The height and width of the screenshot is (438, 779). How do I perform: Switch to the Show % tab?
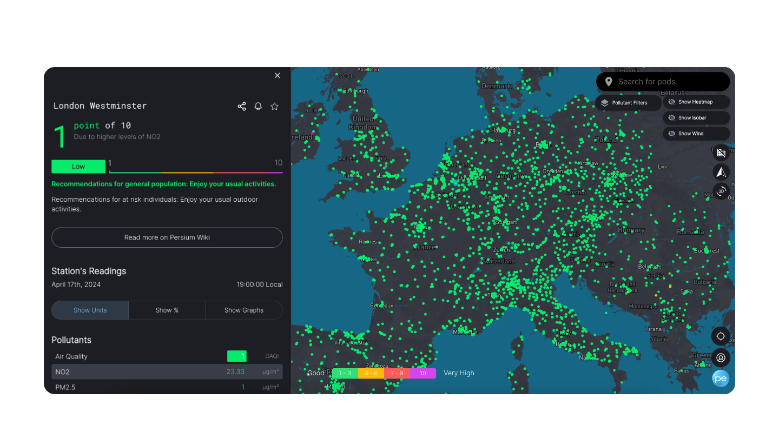point(167,310)
